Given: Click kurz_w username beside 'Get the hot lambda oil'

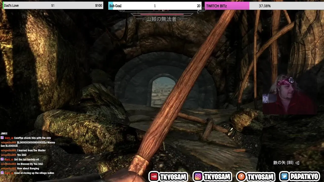Looking at the screenshot, I should [x=9, y=160].
